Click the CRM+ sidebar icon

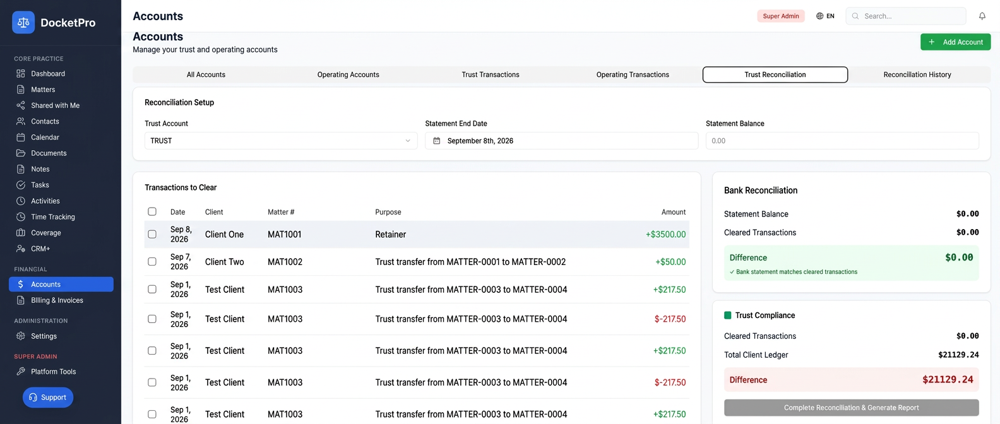(x=21, y=249)
